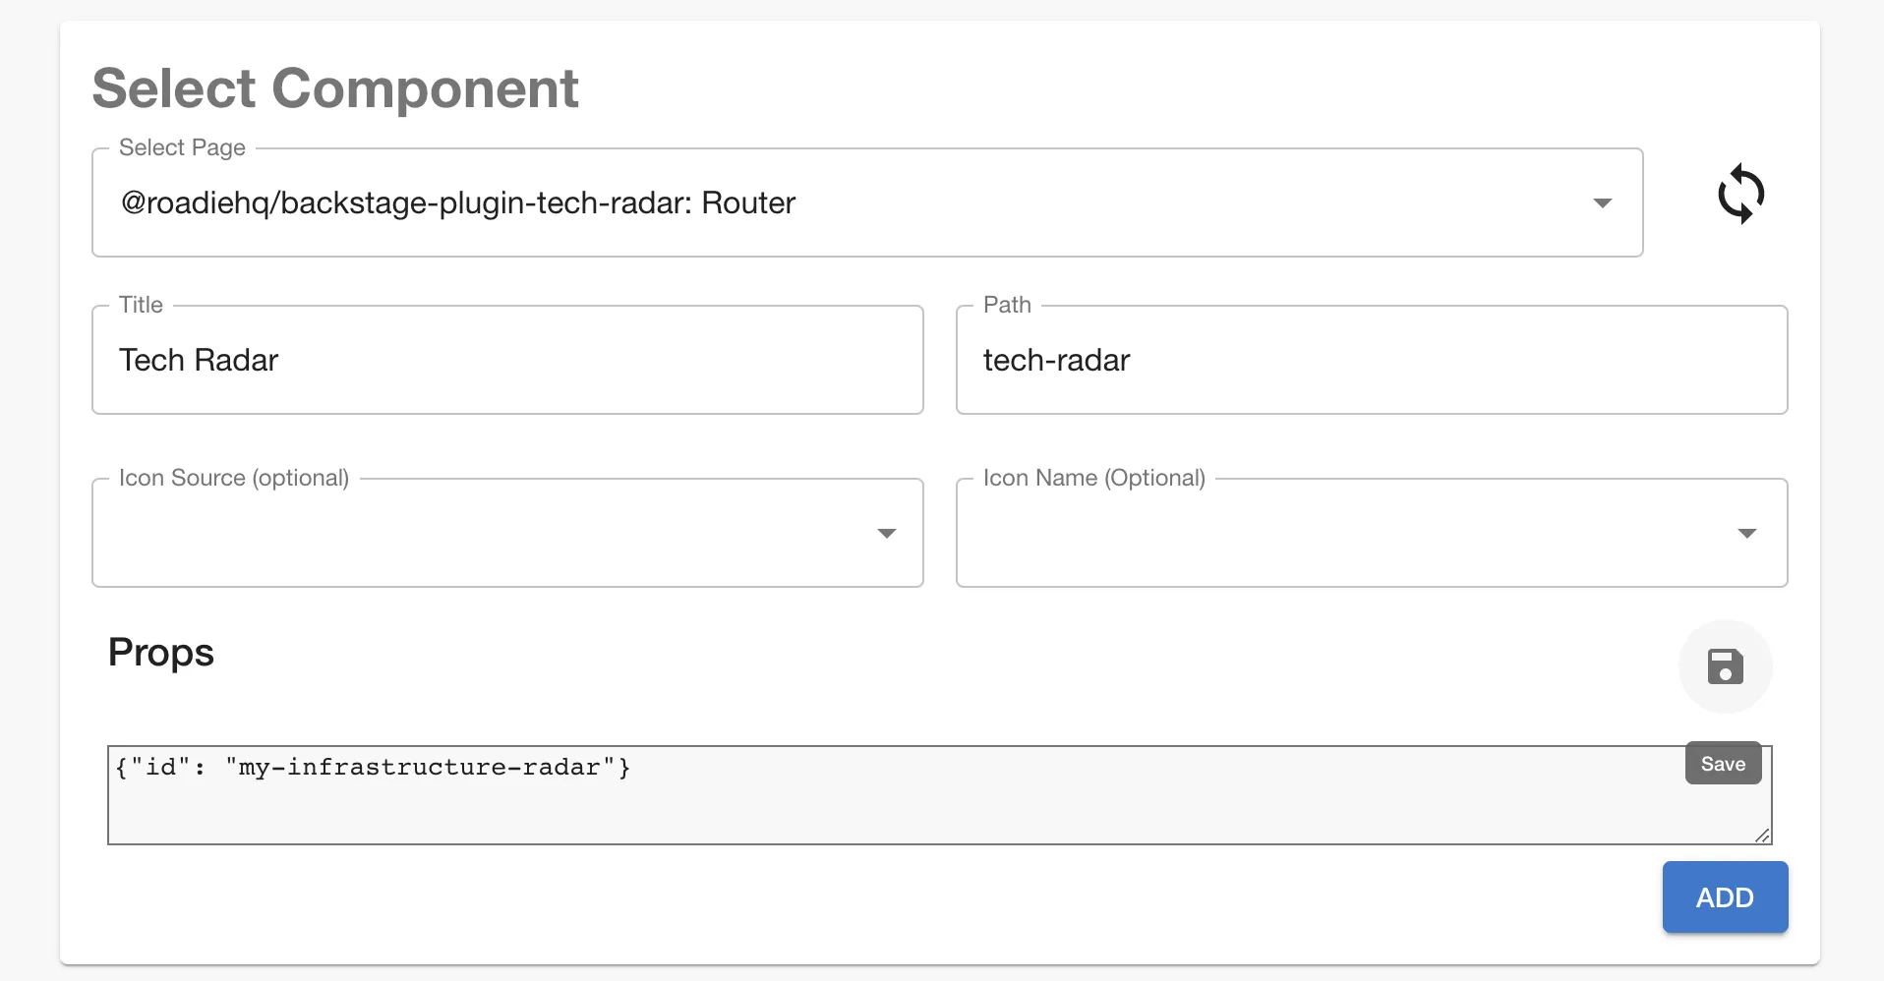Click the refresh pages icon

(x=1740, y=194)
